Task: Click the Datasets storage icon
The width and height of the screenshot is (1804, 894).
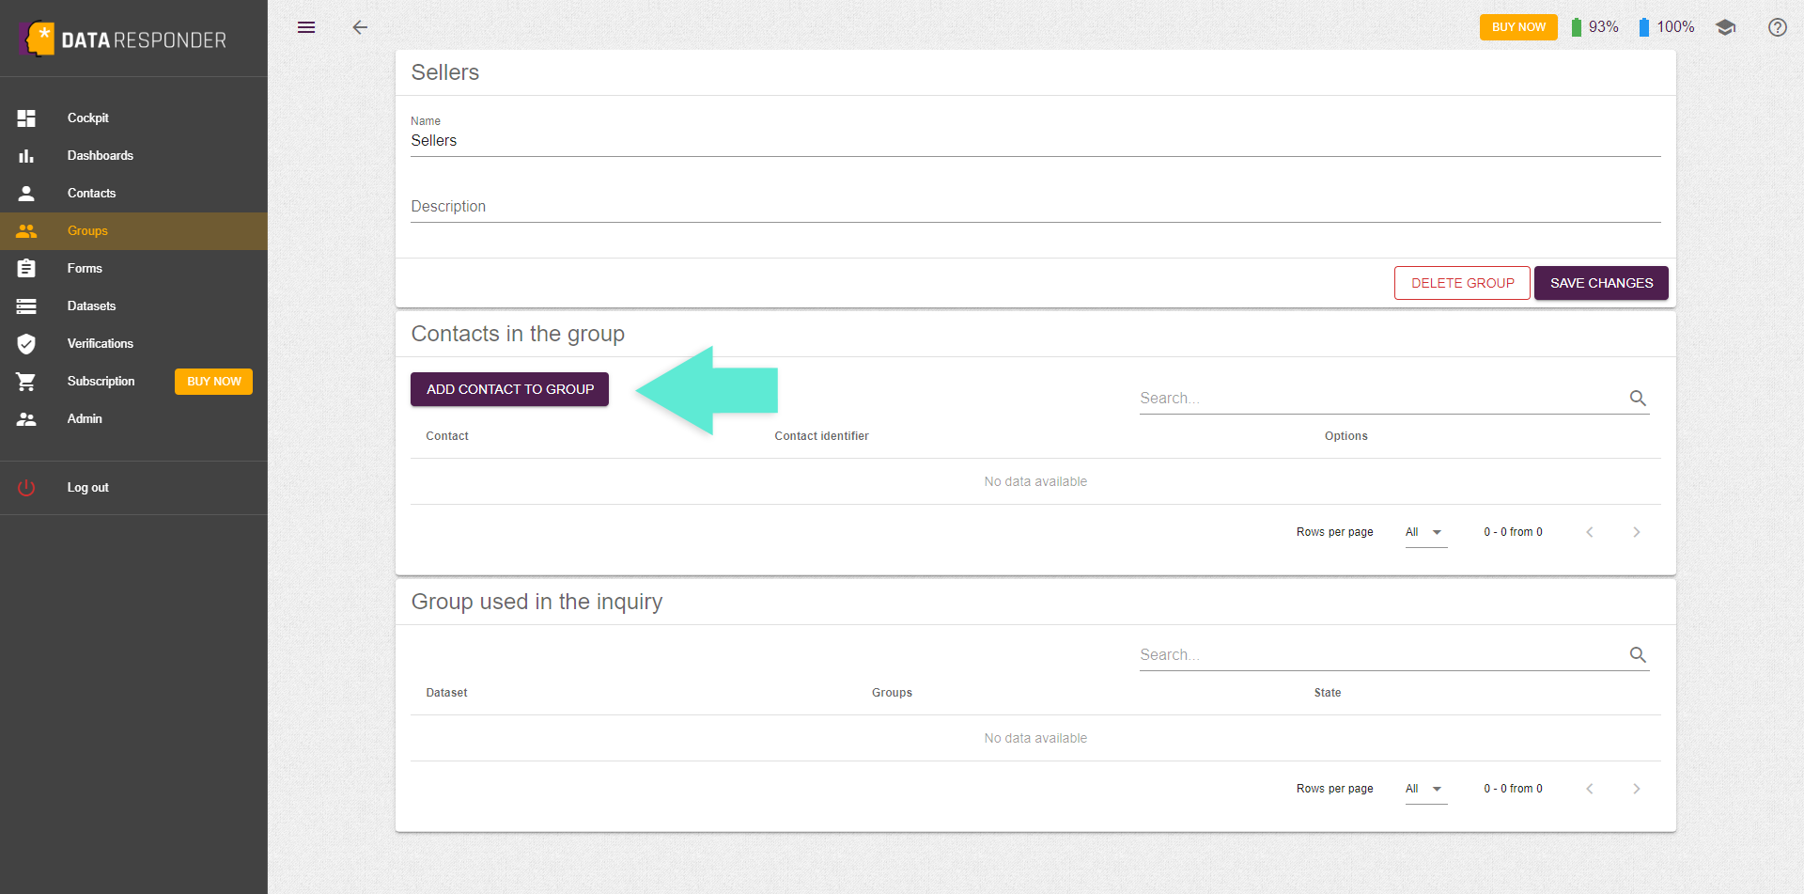Action: tap(26, 306)
